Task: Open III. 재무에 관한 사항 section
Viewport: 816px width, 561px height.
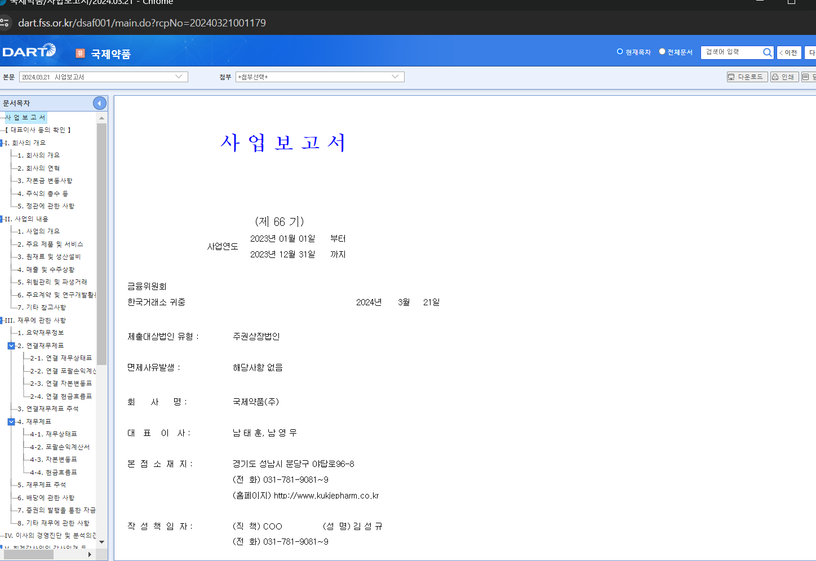Action: click(36, 320)
